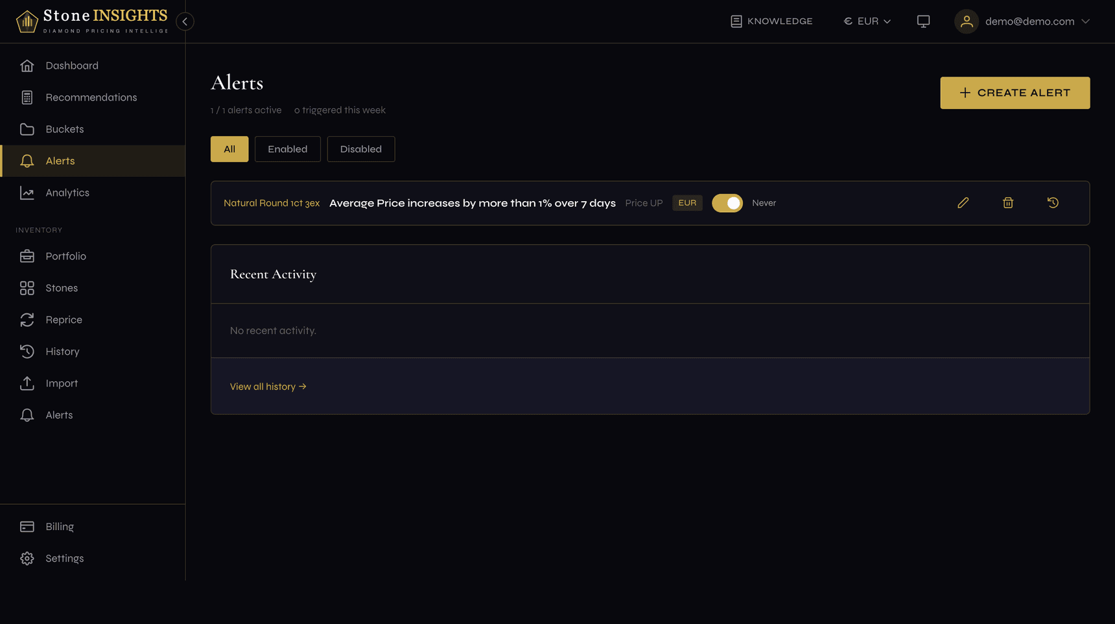Select the Enabled filter
The height and width of the screenshot is (624, 1115).
coord(287,149)
